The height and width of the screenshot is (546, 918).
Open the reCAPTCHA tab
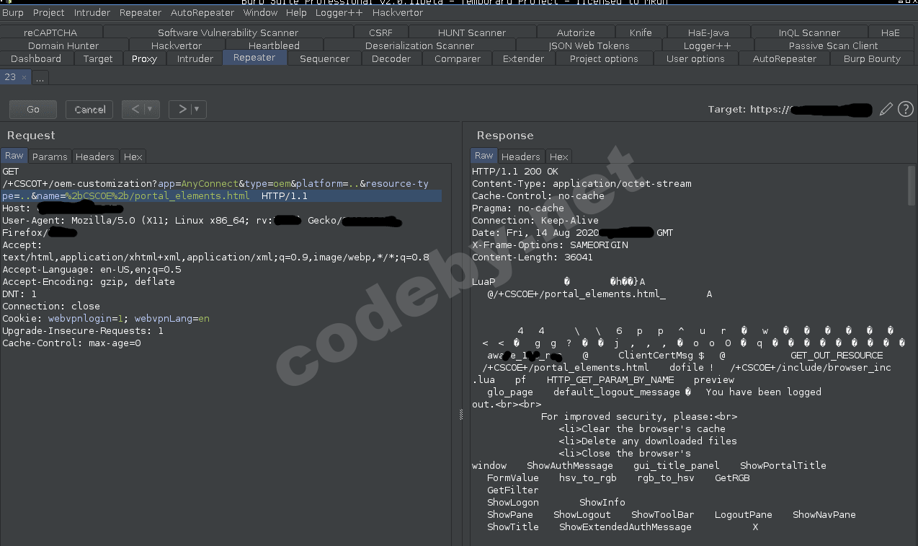(x=50, y=32)
